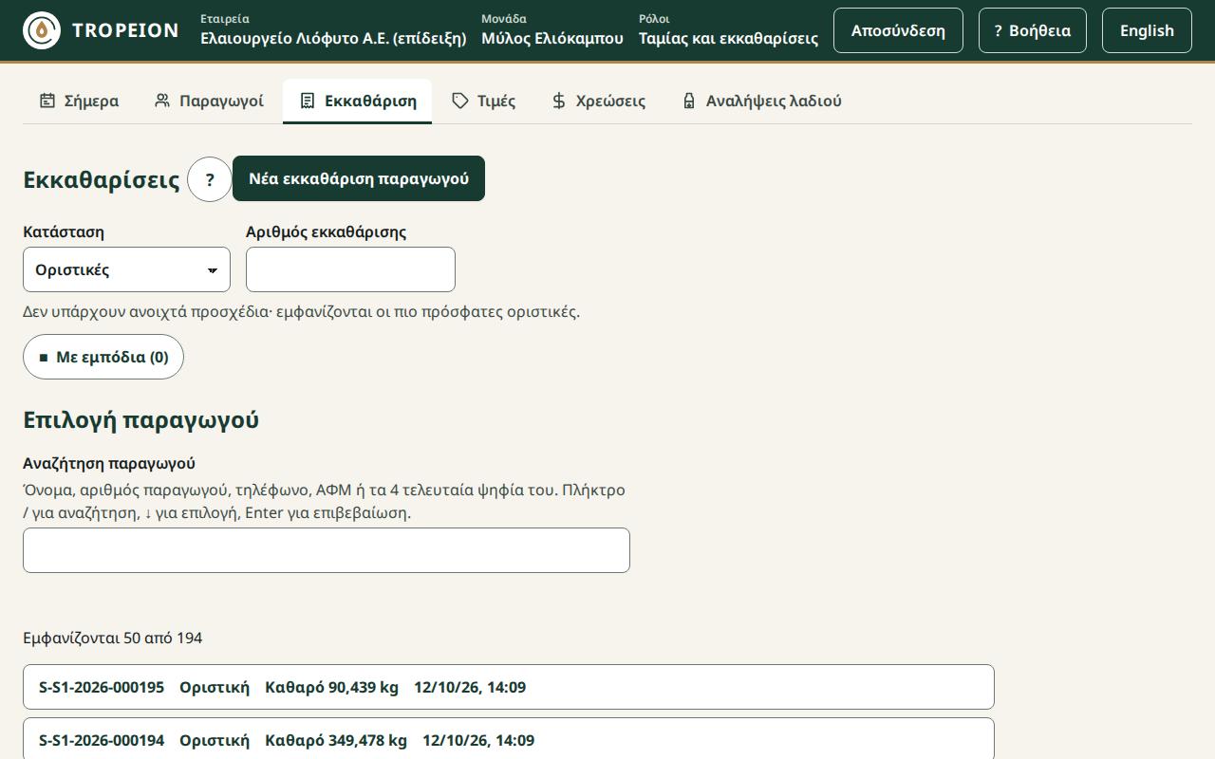Click the Μύλος Ελιόκαμπου unit name
Screen dimensions: 1215x759
552,38
